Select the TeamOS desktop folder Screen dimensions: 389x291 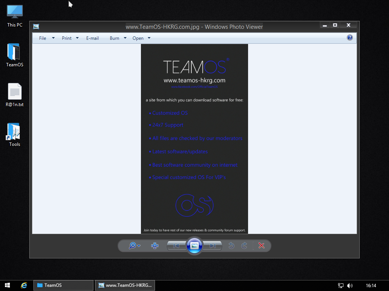coord(15,55)
